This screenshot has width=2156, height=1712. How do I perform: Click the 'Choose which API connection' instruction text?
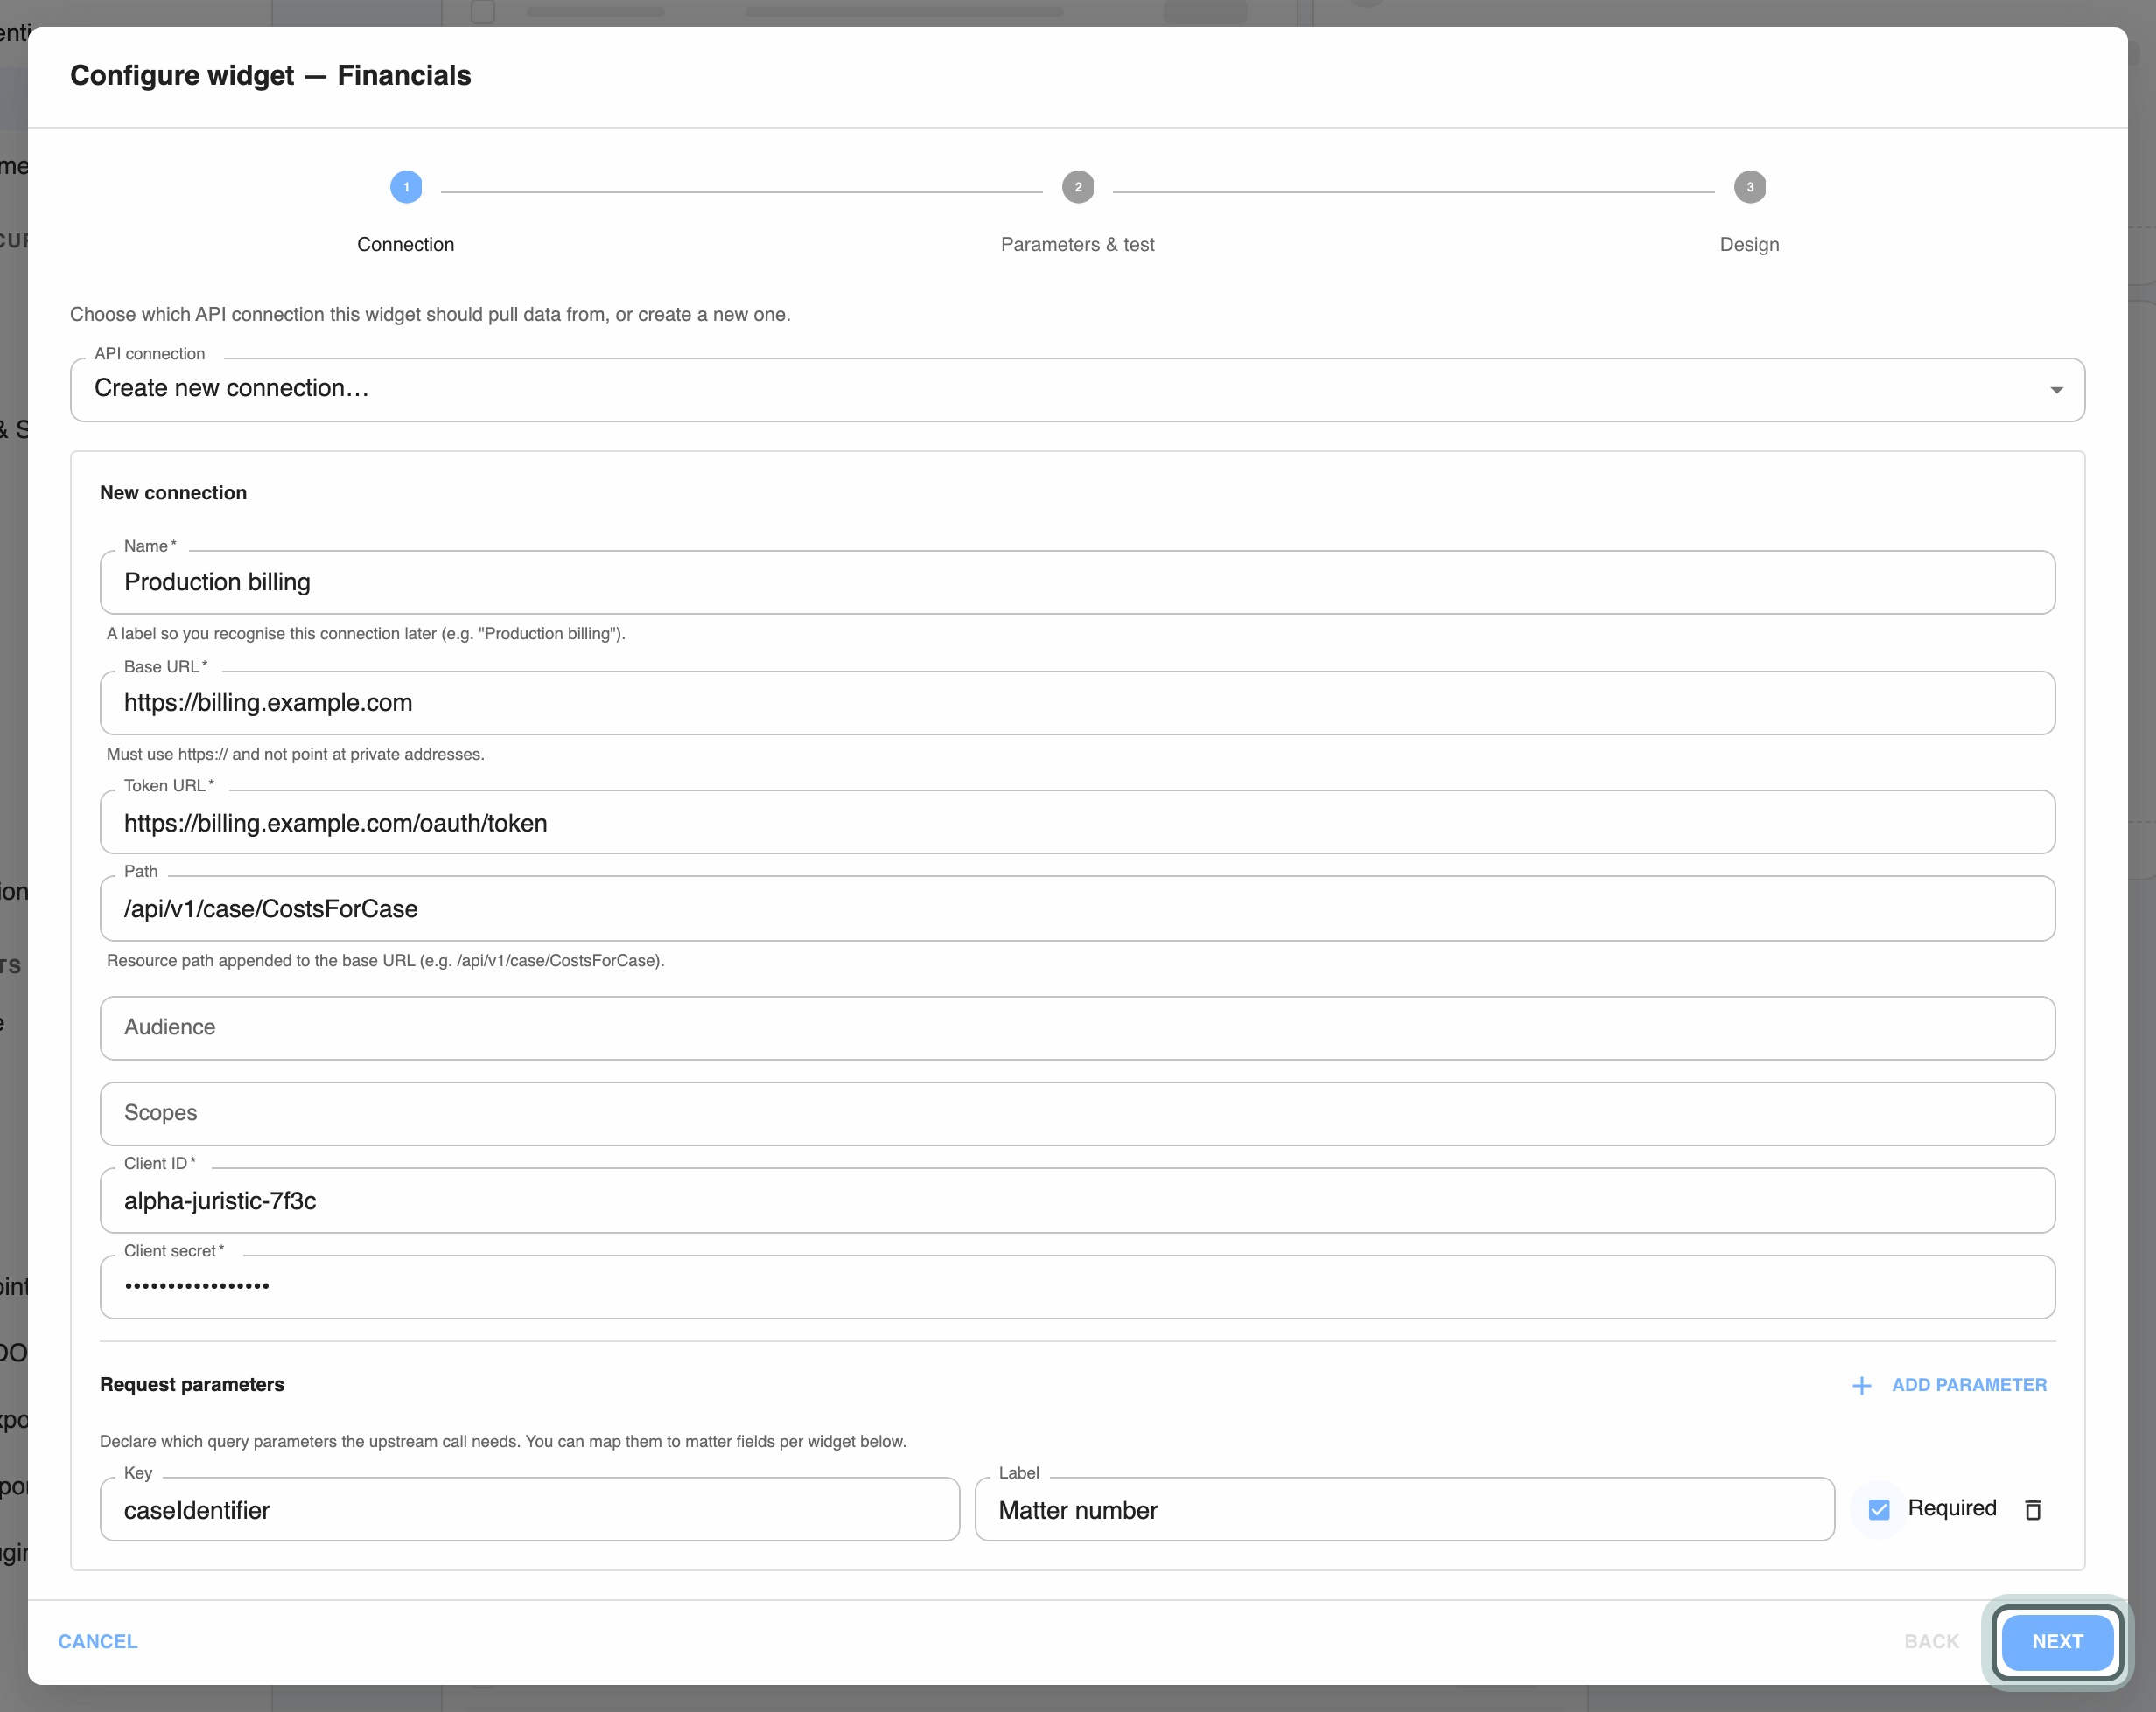click(430, 315)
